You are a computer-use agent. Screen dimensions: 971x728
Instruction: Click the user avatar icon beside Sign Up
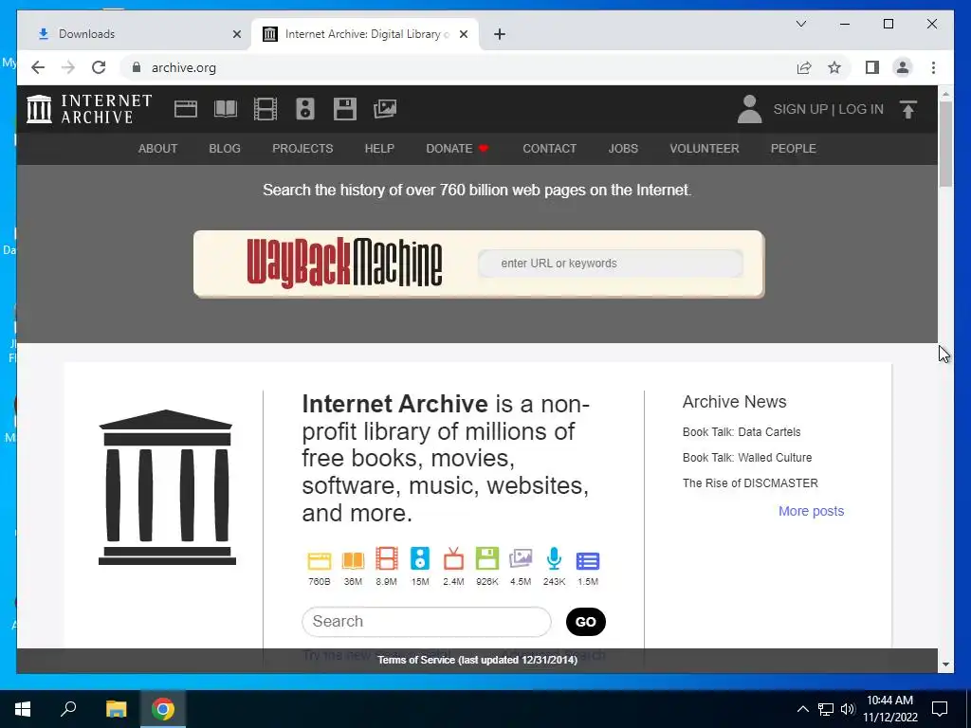[x=749, y=109]
